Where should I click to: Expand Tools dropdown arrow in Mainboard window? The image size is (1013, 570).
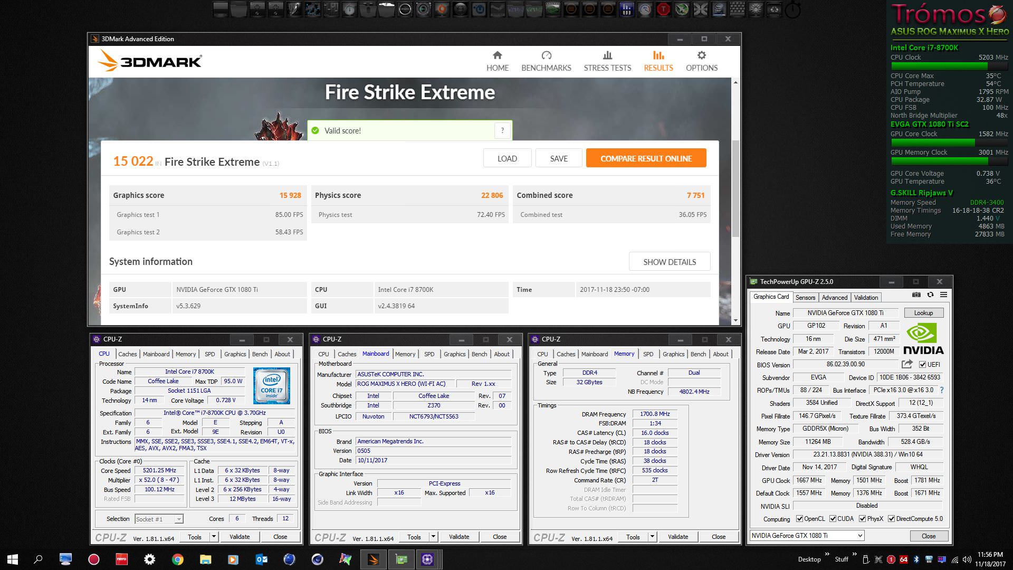tap(433, 537)
